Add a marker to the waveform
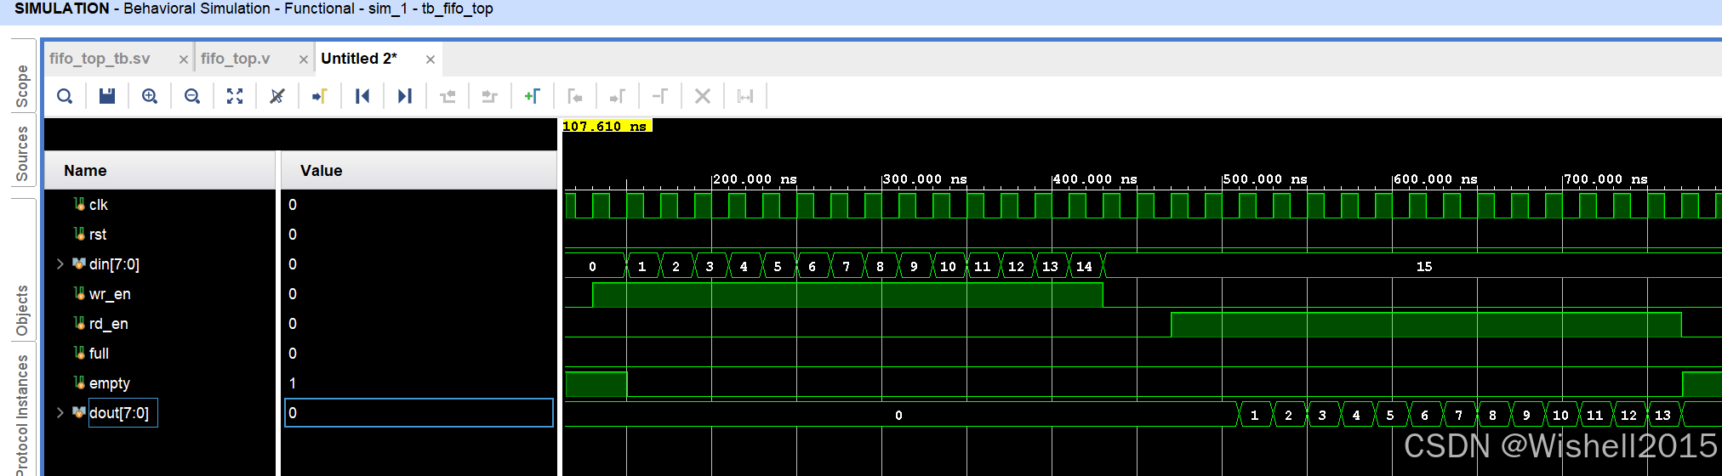This screenshot has width=1722, height=476. coord(533,96)
